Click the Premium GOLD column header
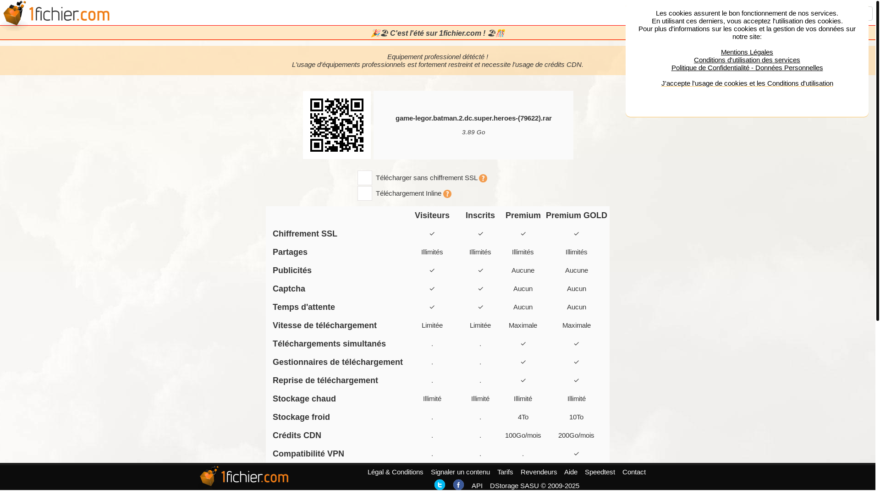This screenshot has height=495, width=880. coord(576,215)
